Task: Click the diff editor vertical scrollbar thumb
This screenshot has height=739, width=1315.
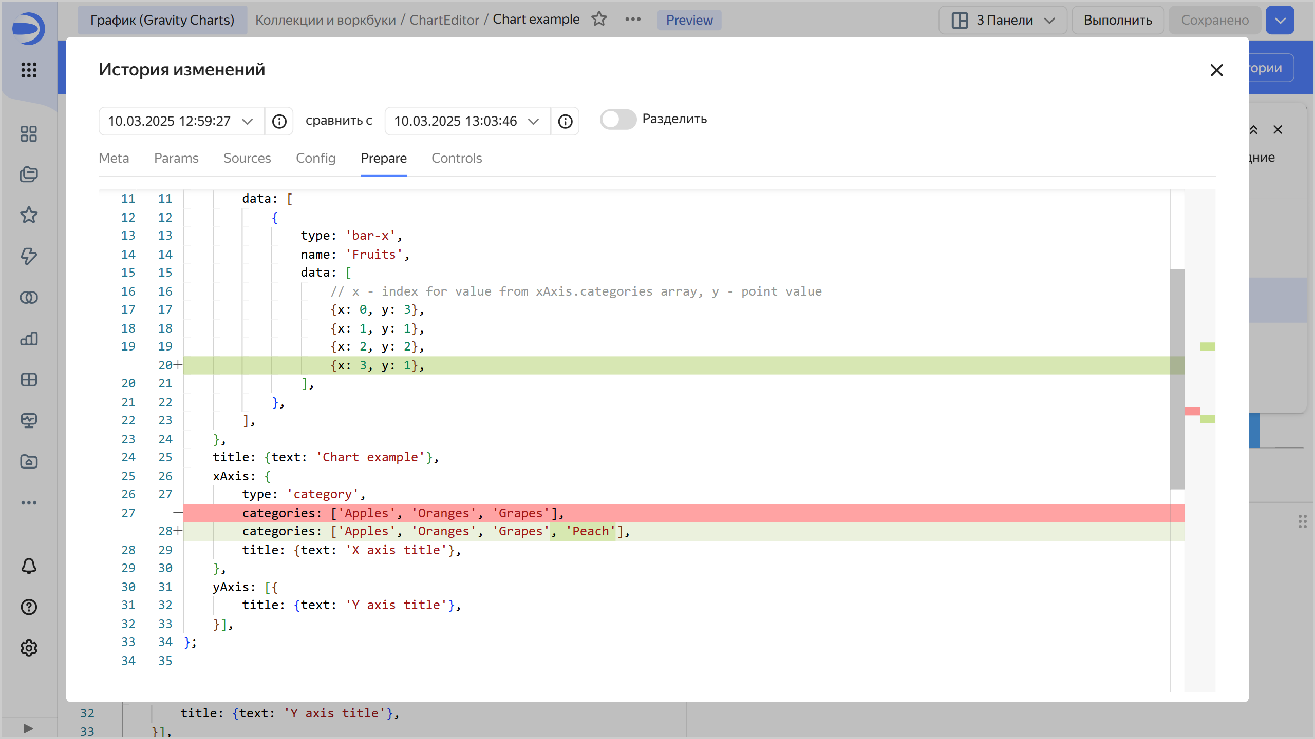Action: click(1177, 379)
